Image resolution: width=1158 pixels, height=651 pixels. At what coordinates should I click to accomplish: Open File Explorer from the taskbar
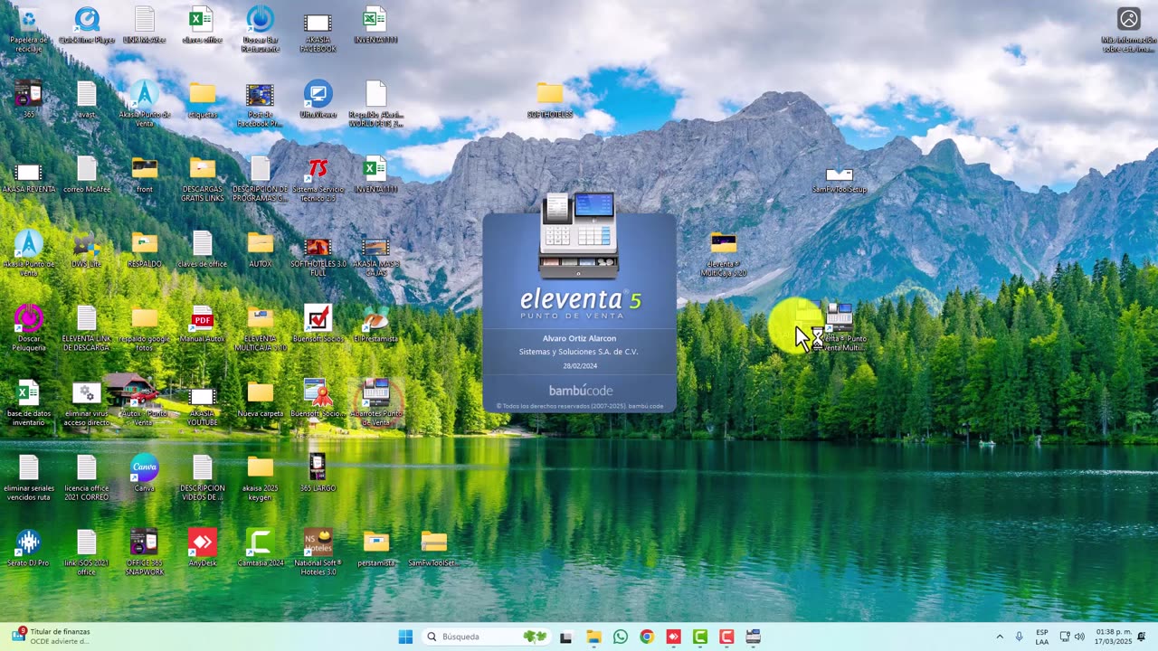point(593,637)
